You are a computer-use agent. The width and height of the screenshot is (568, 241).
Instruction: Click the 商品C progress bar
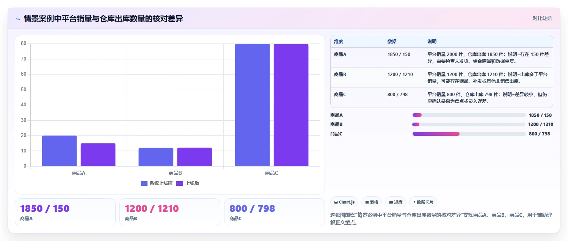469,134
